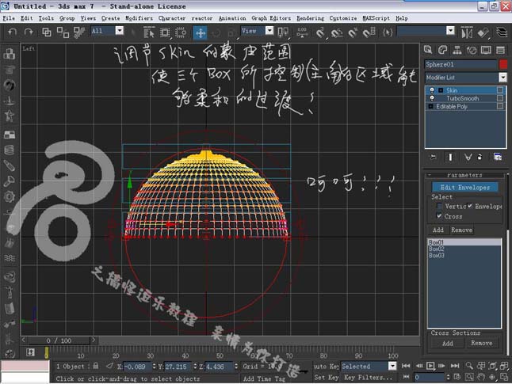
Task: Open the Display command panel tab
Action: [486, 50]
